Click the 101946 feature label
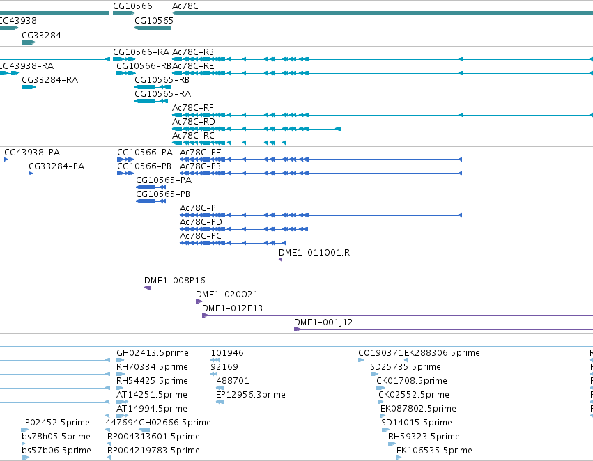This screenshot has width=593, height=461. 227,353
